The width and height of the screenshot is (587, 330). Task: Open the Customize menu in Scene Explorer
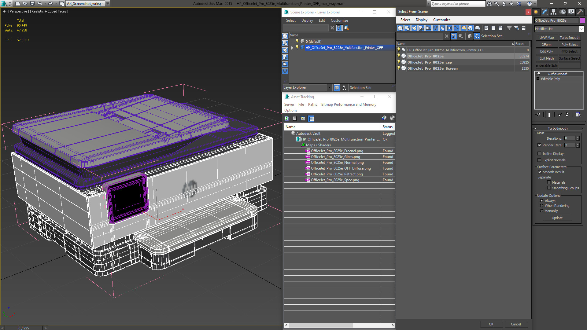pyautogui.click(x=339, y=20)
